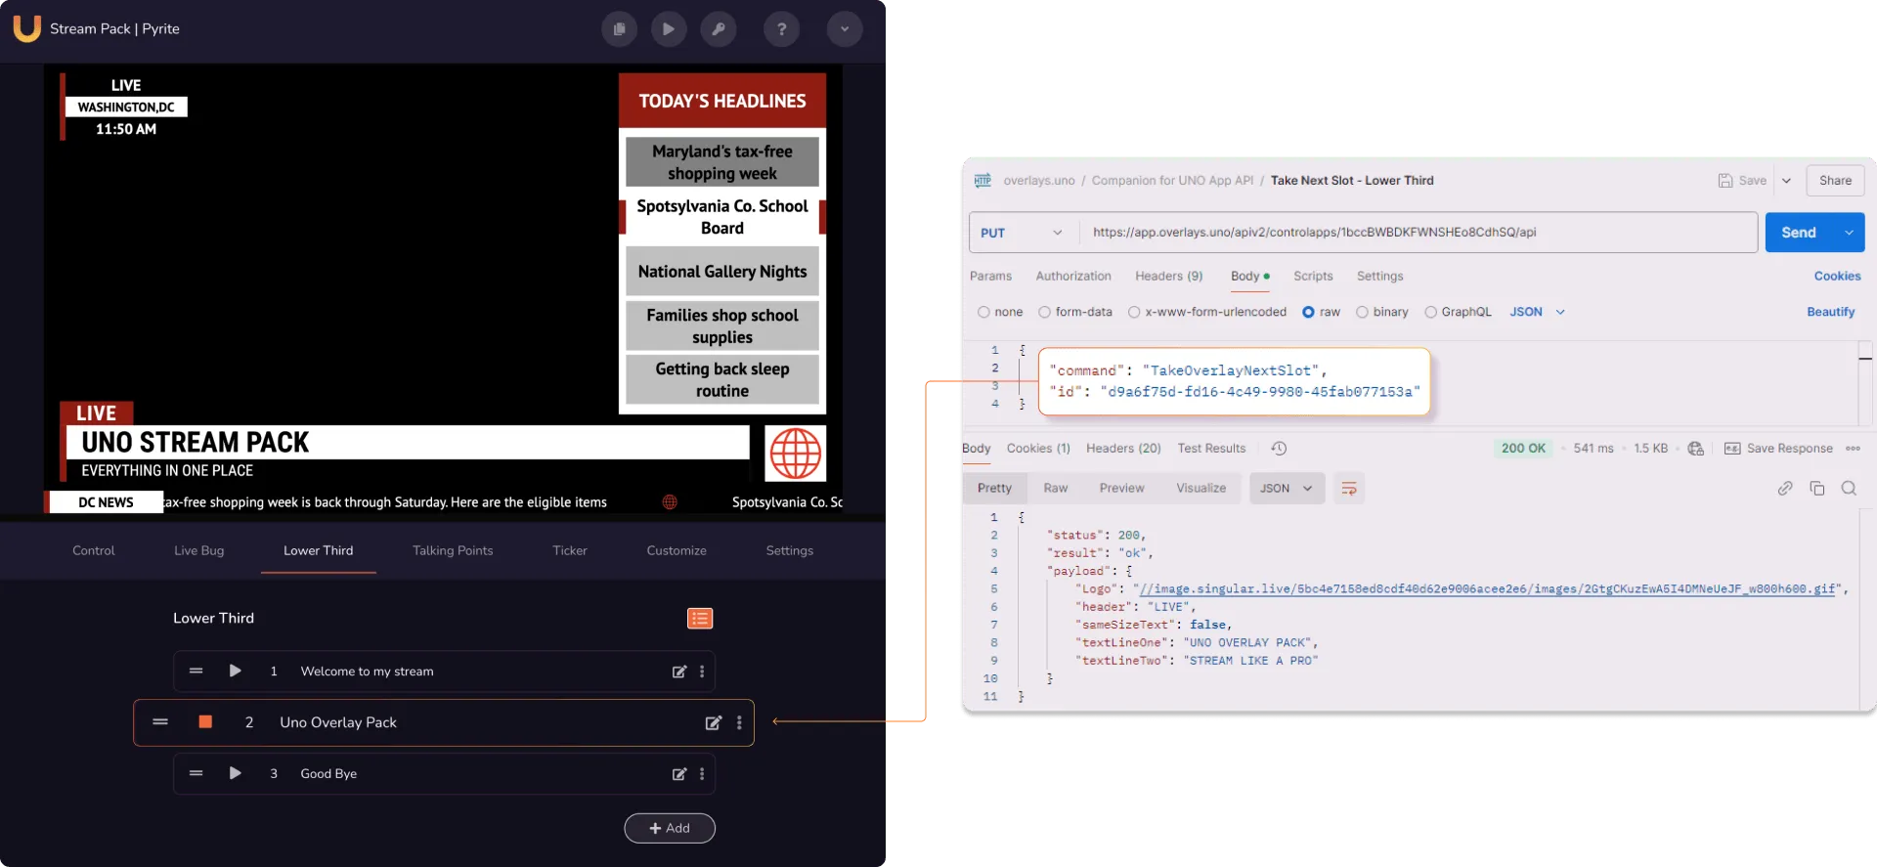Click overlays.uno in the breadcrumb
The image size is (1877, 867).
click(1039, 181)
